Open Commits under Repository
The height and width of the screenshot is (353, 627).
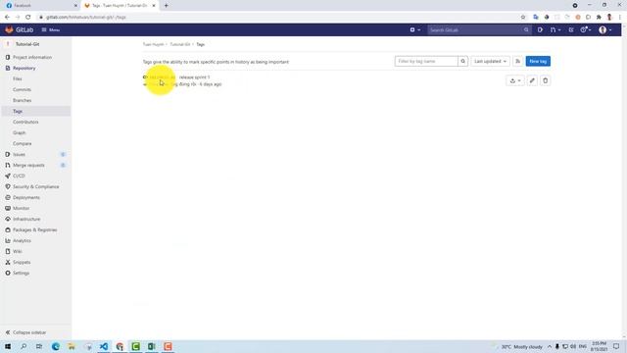22,89
